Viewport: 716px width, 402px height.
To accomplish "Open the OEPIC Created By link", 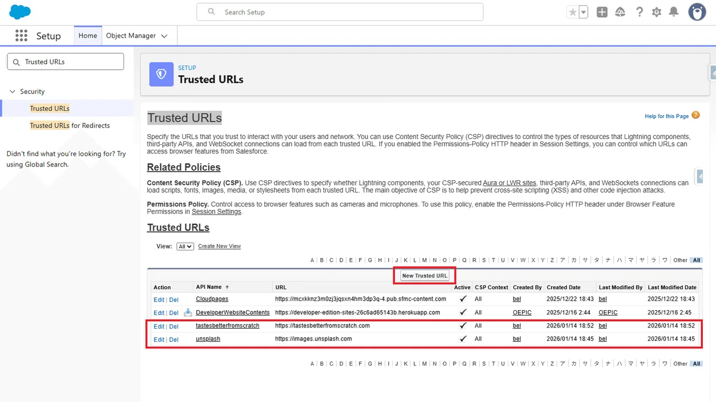I will coord(522,313).
